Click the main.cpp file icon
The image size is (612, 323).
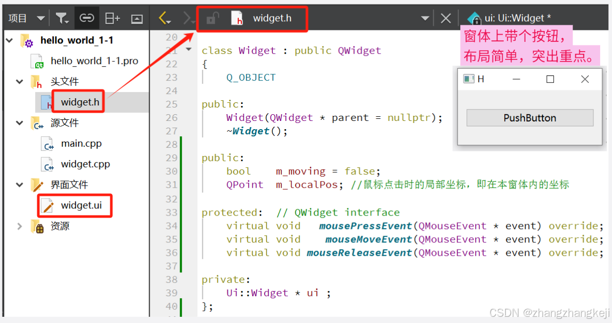47,144
